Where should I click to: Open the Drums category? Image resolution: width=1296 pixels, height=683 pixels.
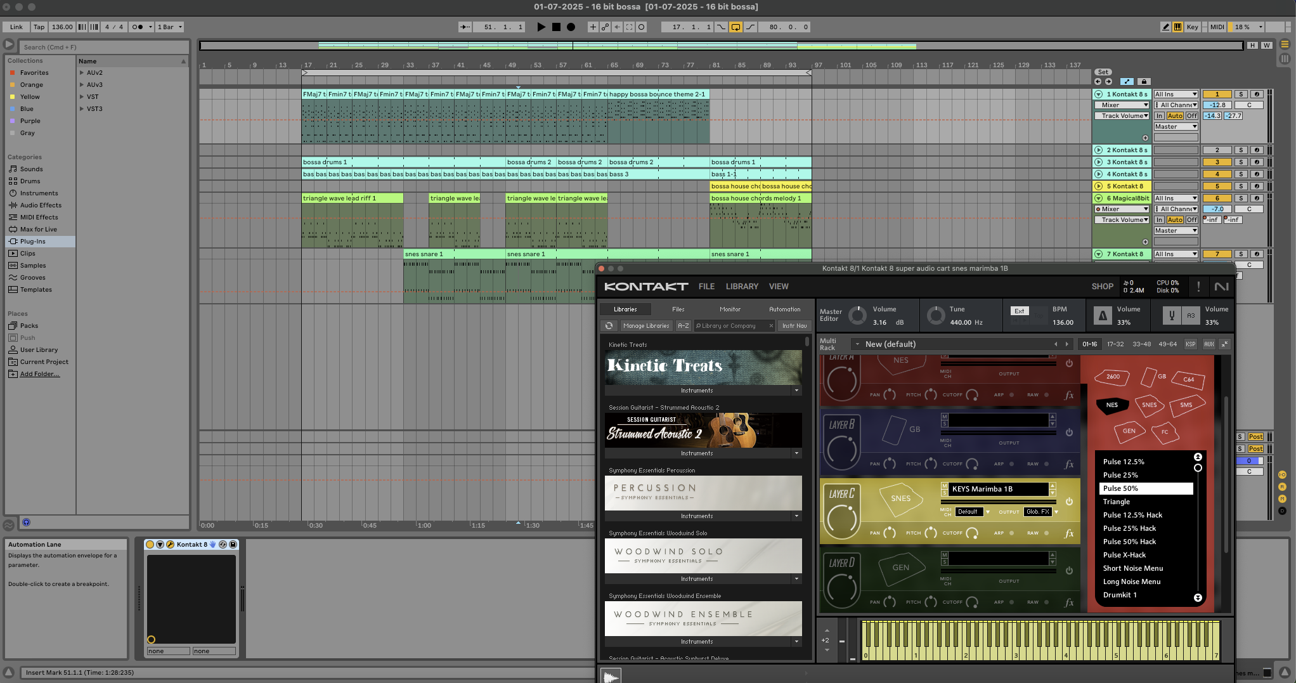click(x=30, y=181)
